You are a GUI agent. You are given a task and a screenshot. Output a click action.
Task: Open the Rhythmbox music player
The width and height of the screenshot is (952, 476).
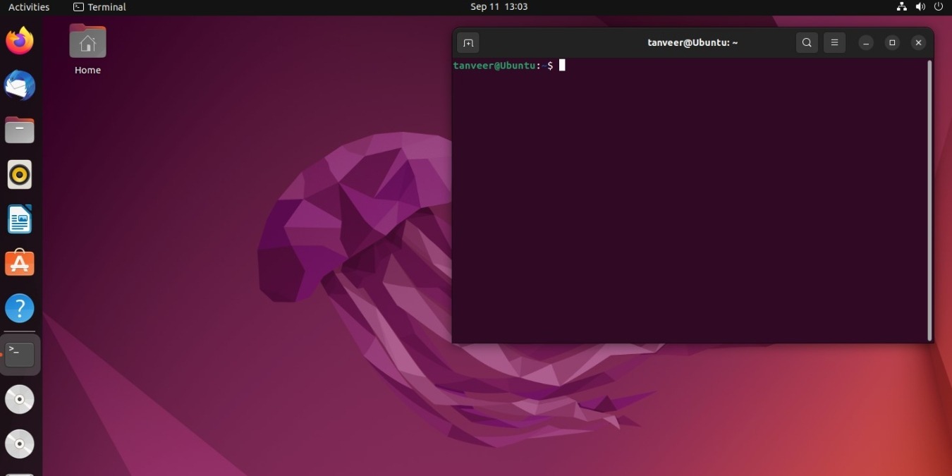[x=19, y=174]
